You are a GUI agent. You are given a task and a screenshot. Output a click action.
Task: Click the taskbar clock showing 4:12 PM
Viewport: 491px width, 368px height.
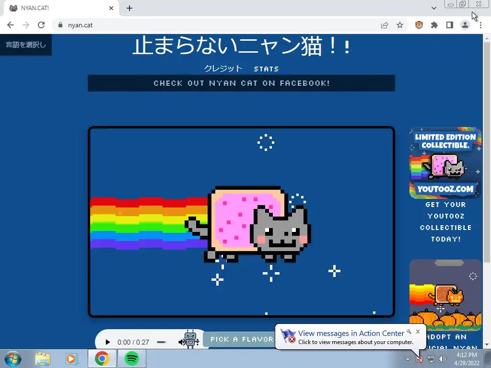[467, 359]
